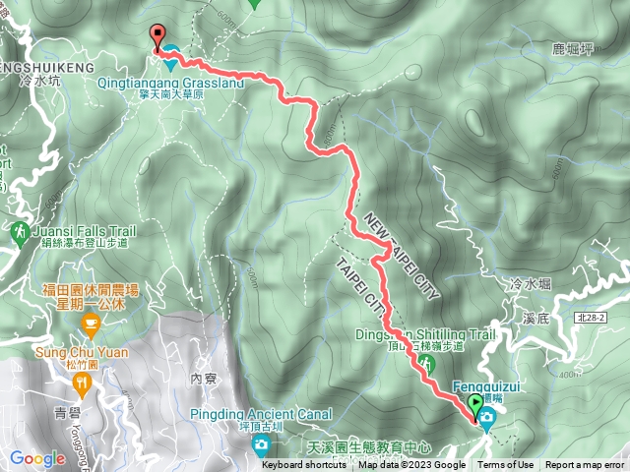Screen dimensions: 630x472
Task: Select the Fengguizui camera photo icon
Action: coord(486,419)
